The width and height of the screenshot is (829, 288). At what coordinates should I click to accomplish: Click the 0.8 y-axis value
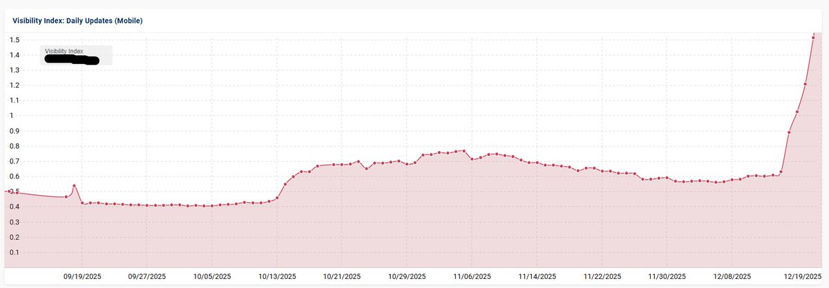[14, 146]
